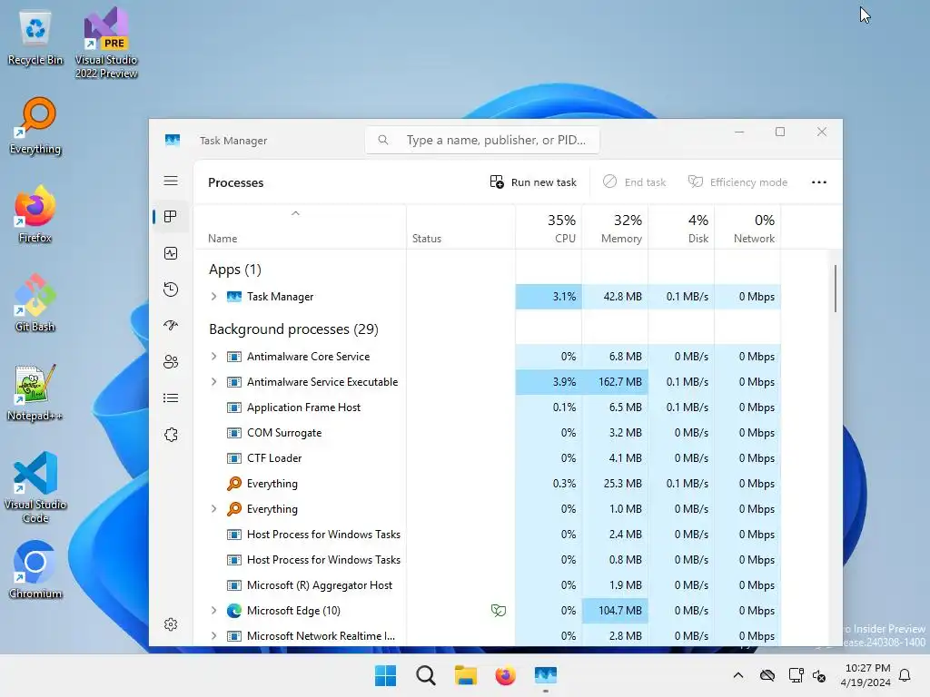Select the Firefox desktop icon
The height and width of the screenshot is (697, 930).
coord(35,214)
